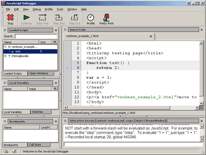Click the Step Into icon
206x155 pixels.
tap(59, 17)
